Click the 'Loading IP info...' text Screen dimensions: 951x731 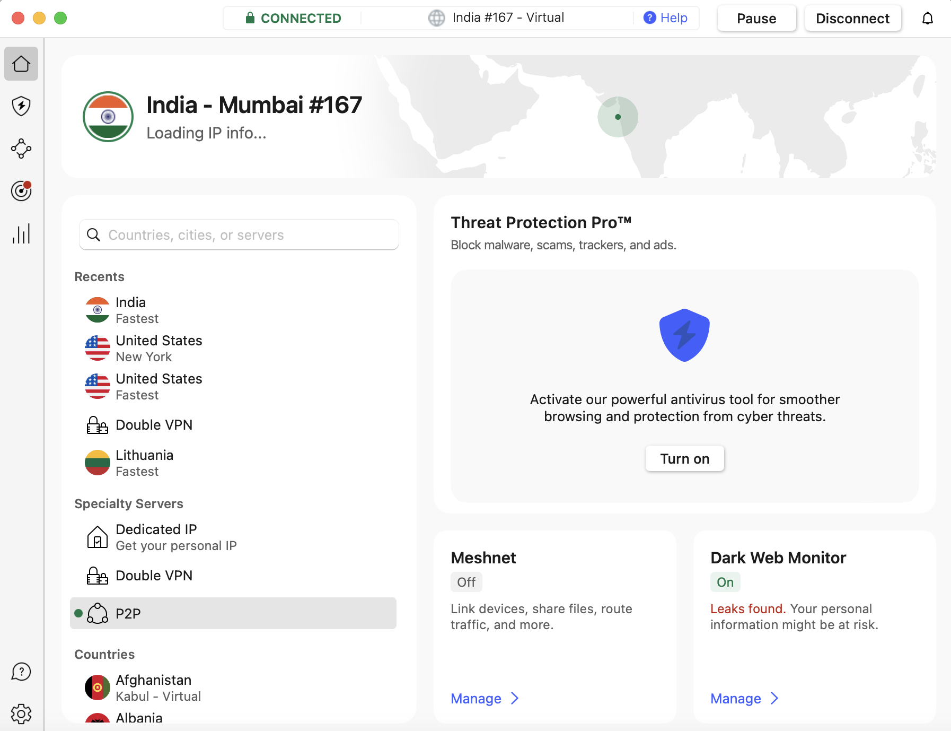206,133
